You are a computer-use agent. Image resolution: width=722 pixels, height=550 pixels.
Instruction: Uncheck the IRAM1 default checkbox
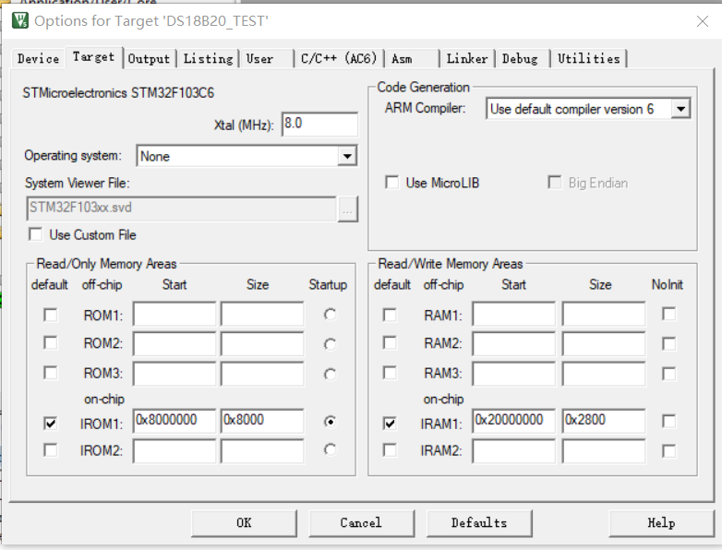pyautogui.click(x=390, y=423)
